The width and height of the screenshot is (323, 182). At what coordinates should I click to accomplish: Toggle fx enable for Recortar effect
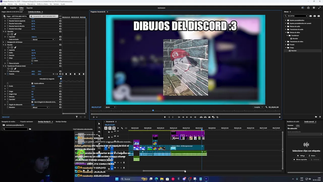coord(5,45)
